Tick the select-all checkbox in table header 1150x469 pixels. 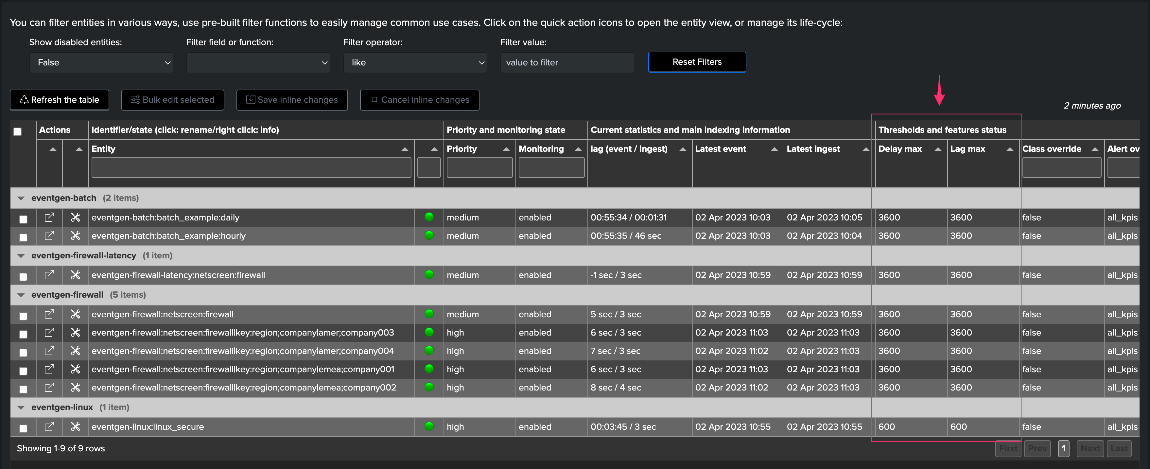point(17,132)
